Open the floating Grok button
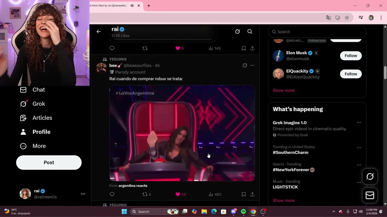387x217 pixels. pos(370,177)
